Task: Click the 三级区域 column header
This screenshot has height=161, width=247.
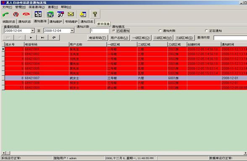Action: point(177,45)
